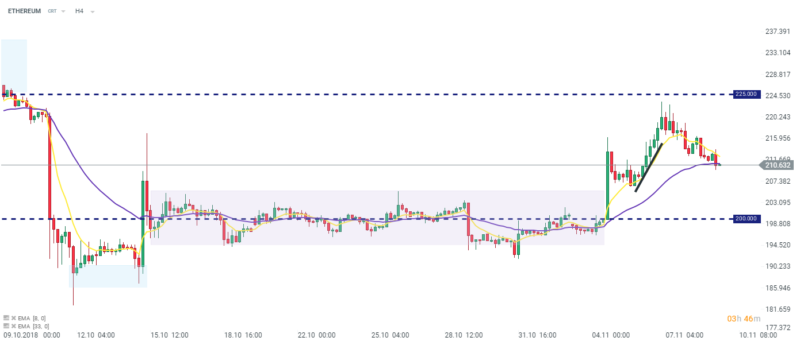The height and width of the screenshot is (345, 800).
Task: Click the H4 timeframe label
Action: (79, 11)
